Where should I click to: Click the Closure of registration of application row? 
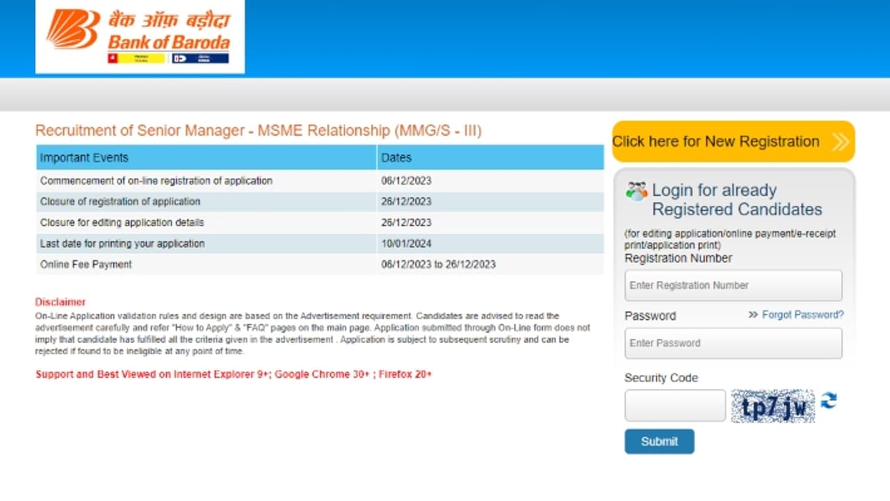click(120, 202)
